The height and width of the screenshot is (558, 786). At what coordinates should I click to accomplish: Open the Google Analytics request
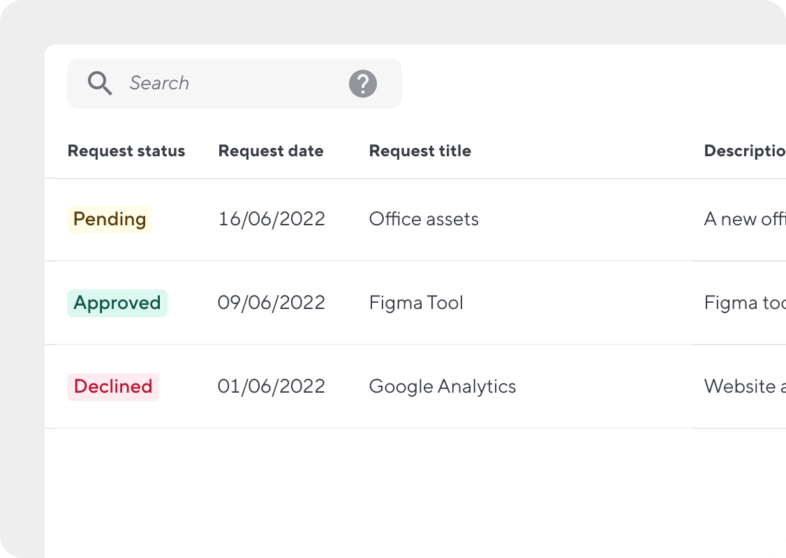pyautogui.click(x=443, y=386)
